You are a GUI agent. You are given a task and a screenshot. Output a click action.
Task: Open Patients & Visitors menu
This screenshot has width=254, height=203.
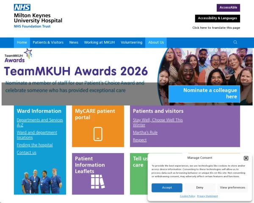(48, 42)
